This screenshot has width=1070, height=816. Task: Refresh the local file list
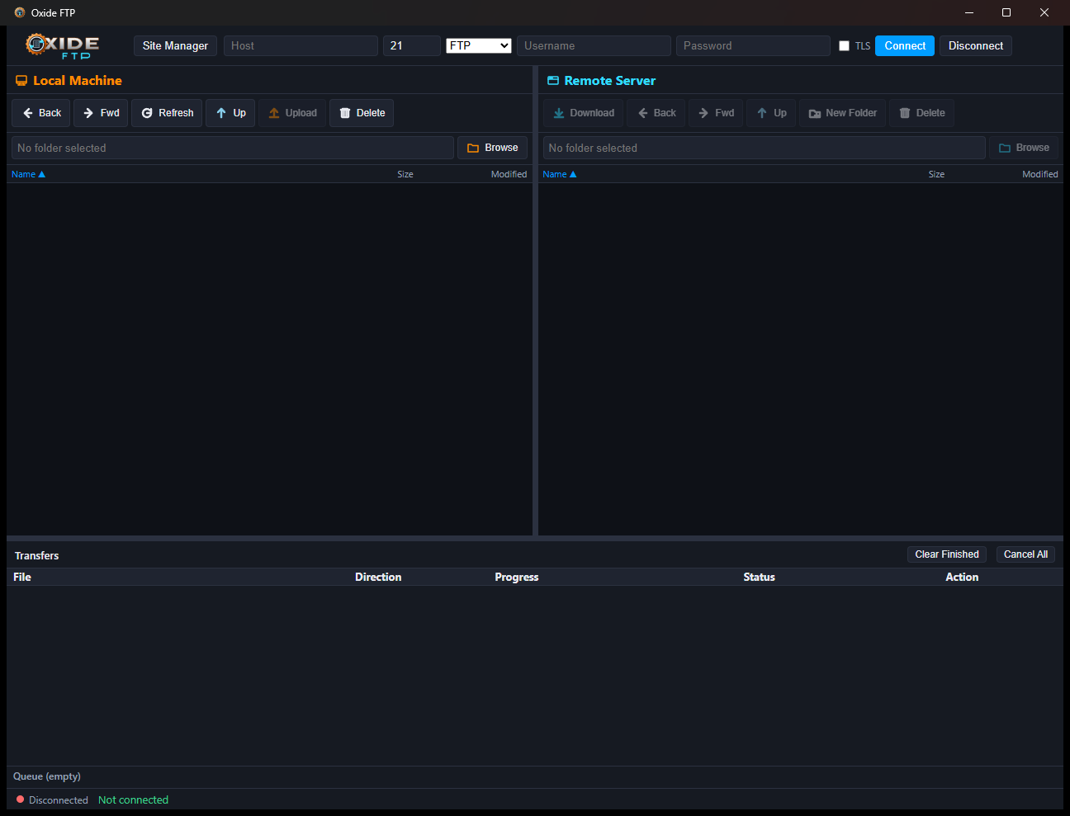pyautogui.click(x=167, y=113)
